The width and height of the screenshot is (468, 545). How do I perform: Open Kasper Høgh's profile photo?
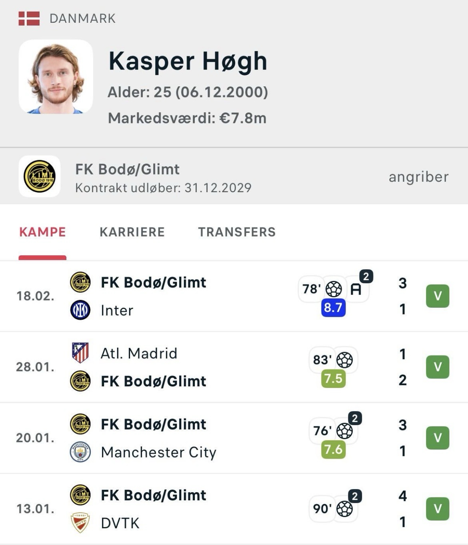56,76
